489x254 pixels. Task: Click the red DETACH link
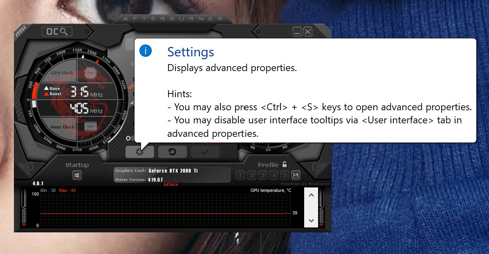pyautogui.click(x=171, y=185)
